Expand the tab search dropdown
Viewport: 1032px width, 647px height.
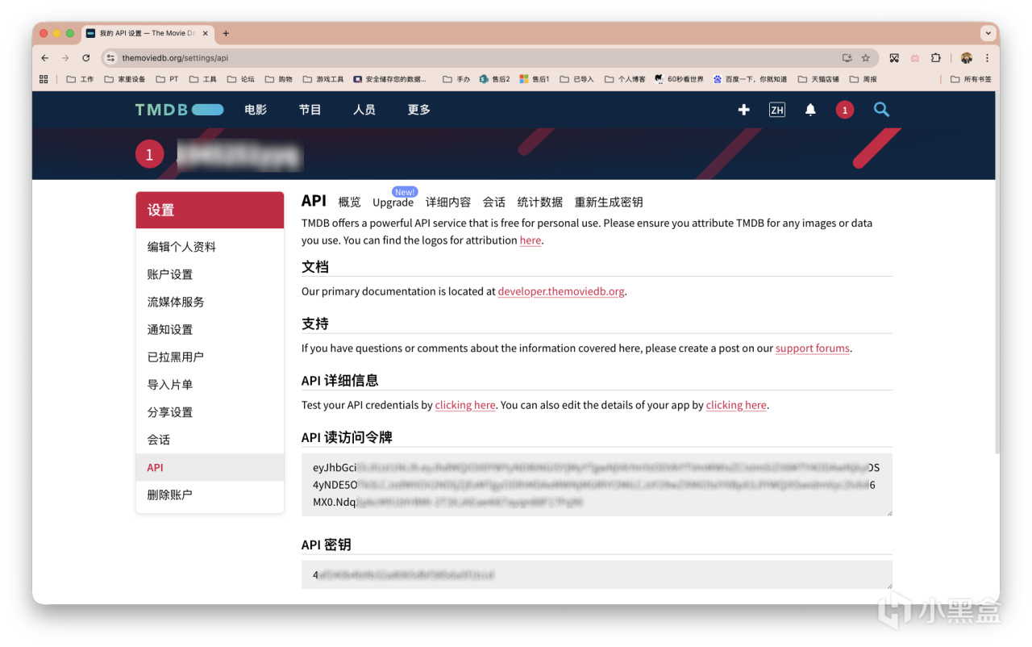988,33
